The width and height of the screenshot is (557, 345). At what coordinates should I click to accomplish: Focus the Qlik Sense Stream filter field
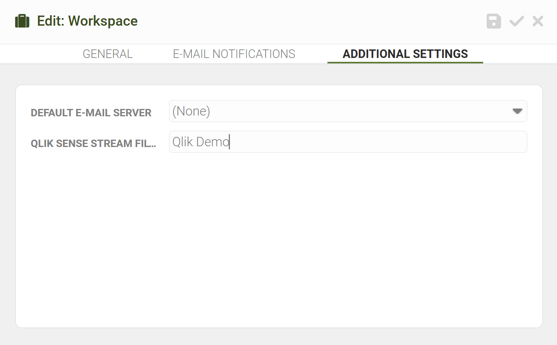pyautogui.click(x=348, y=142)
